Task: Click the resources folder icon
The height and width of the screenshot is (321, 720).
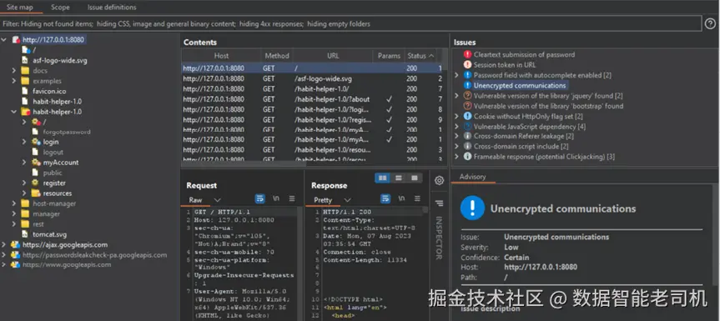Action: (x=35, y=193)
